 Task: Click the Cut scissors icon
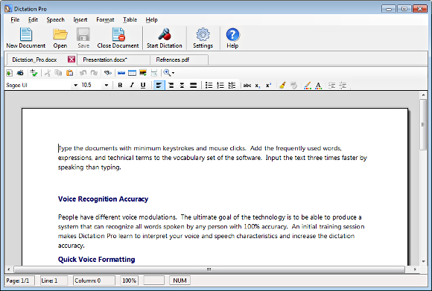[x=48, y=73]
